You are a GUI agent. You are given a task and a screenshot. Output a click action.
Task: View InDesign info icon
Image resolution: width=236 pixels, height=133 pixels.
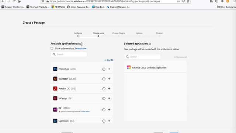tap(104, 99)
